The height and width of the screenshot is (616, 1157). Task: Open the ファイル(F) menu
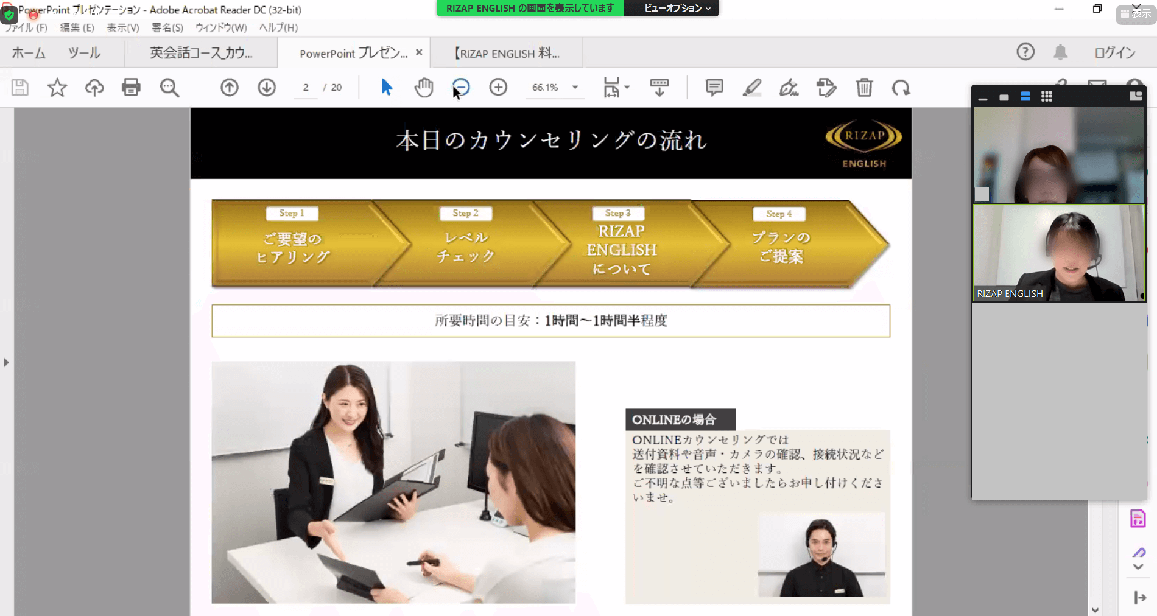tap(26, 27)
